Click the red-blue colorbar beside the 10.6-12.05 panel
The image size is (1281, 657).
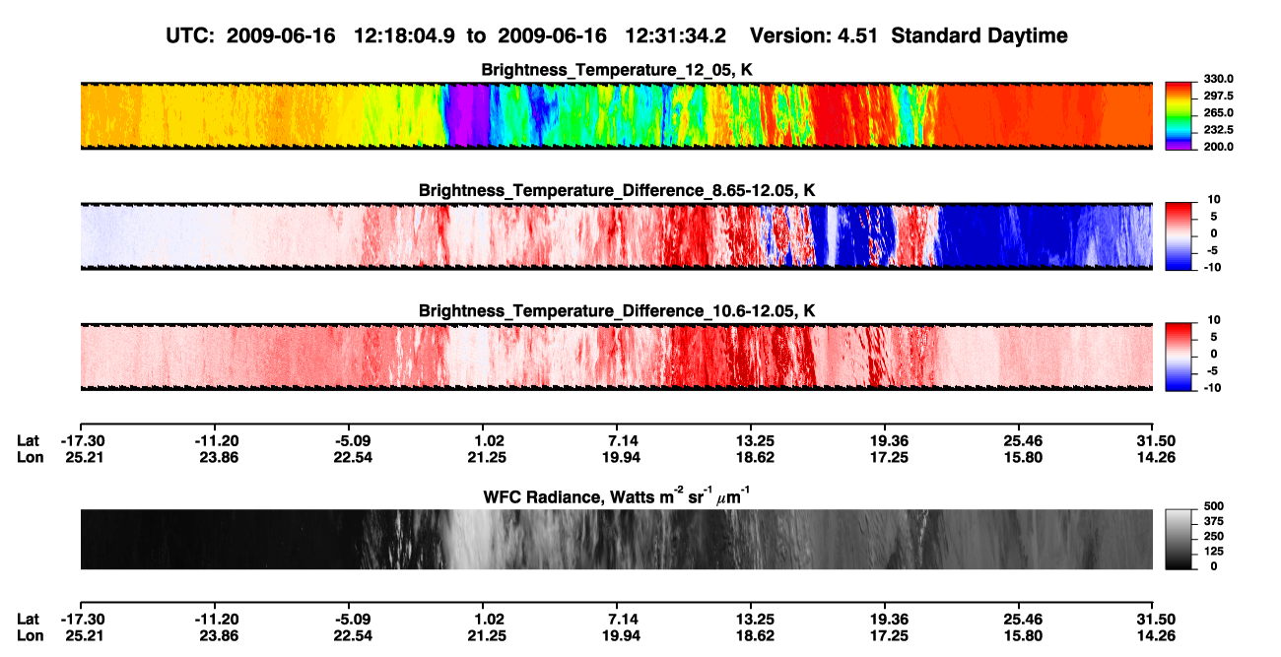(1179, 357)
